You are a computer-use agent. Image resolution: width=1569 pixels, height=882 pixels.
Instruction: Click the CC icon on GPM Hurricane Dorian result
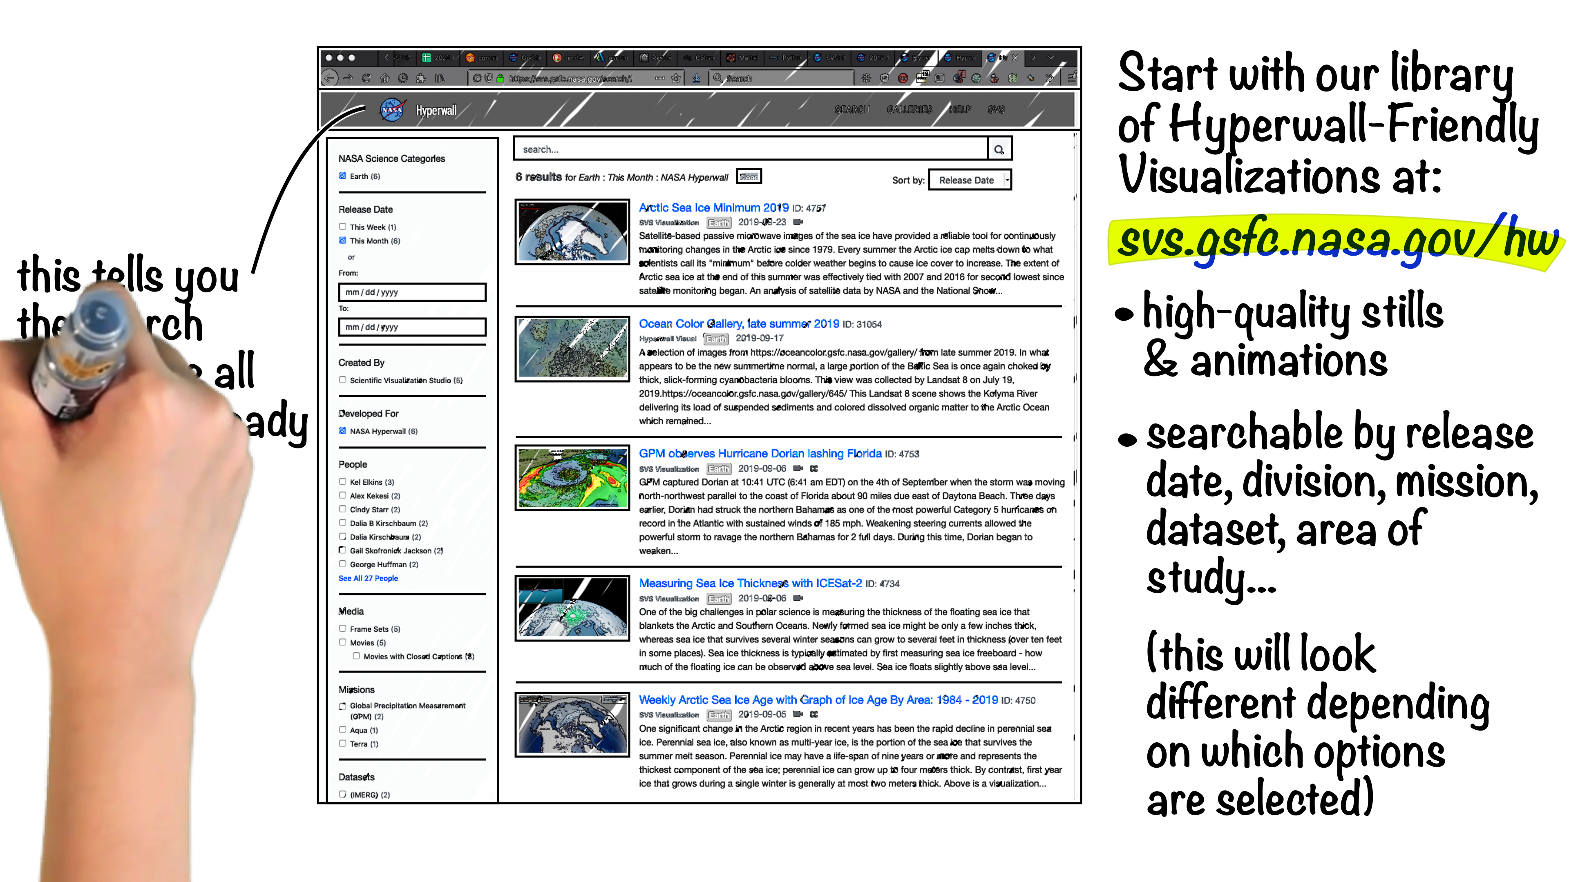[814, 469]
